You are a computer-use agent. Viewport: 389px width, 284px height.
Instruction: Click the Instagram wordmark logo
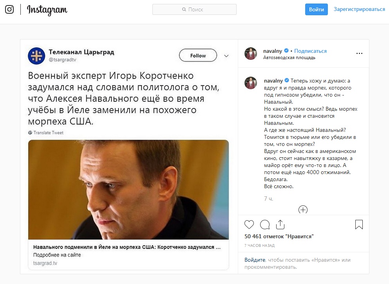click(x=47, y=10)
